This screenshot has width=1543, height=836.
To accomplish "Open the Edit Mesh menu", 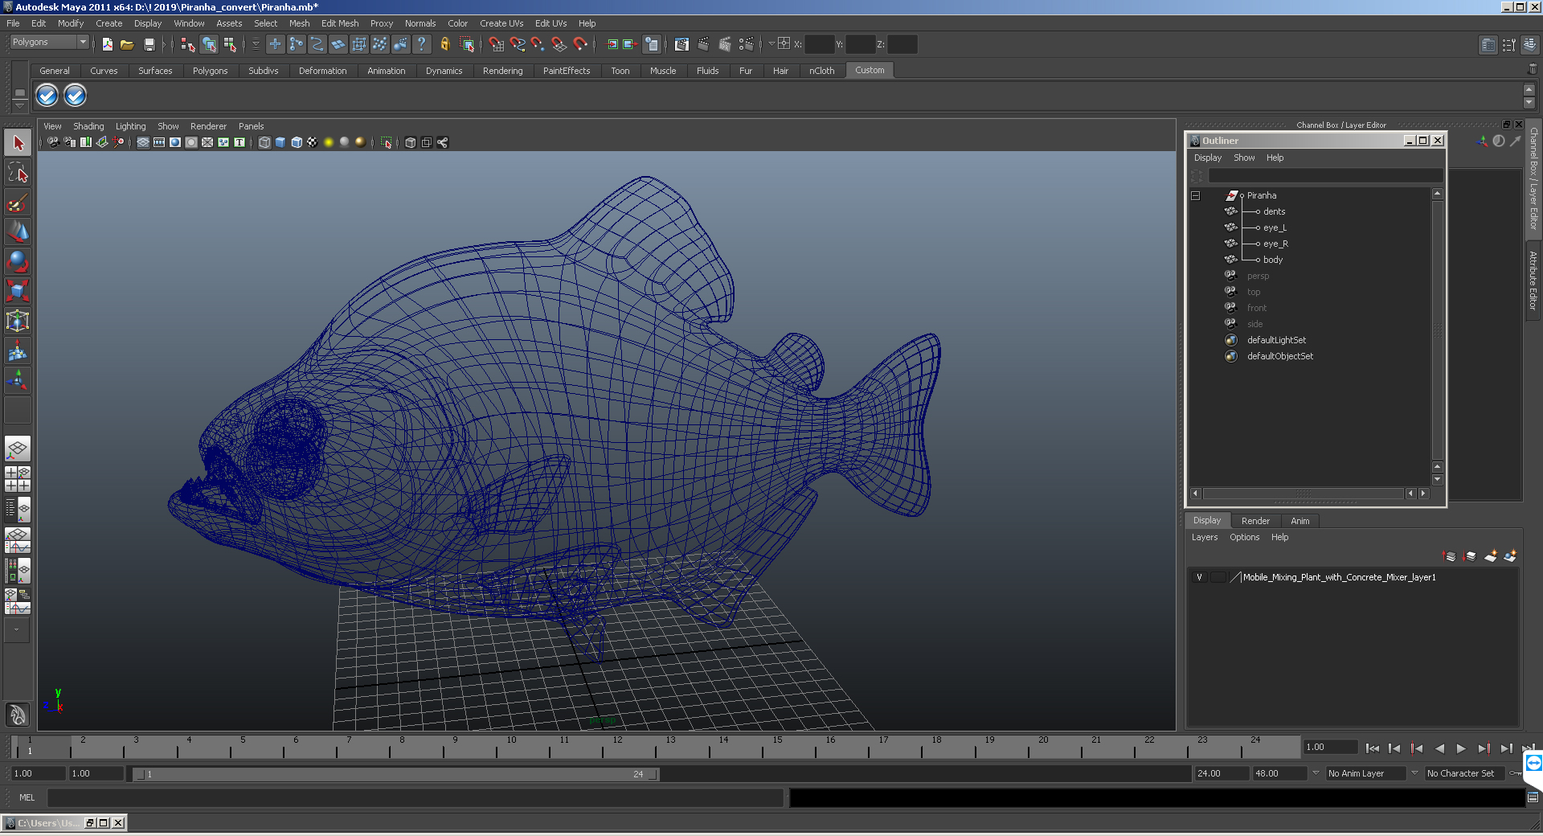I will 340,23.
